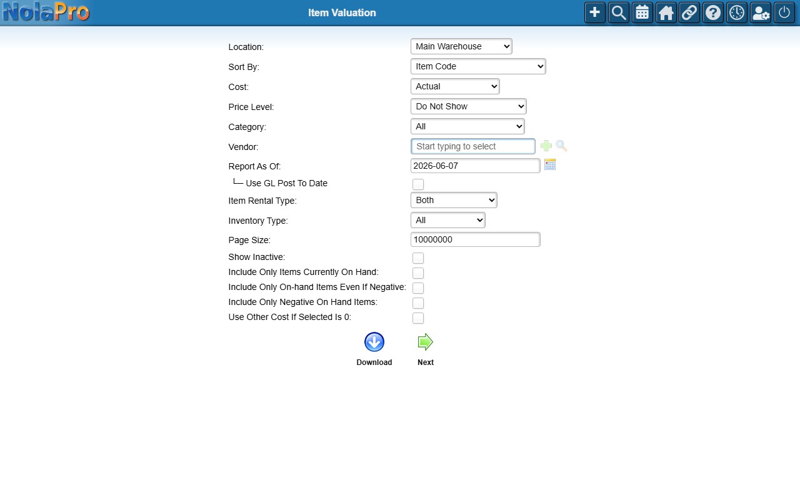Screen dimensions: 800x500
Task: Open Cost dropdown showing Actual
Action: [x=455, y=86]
